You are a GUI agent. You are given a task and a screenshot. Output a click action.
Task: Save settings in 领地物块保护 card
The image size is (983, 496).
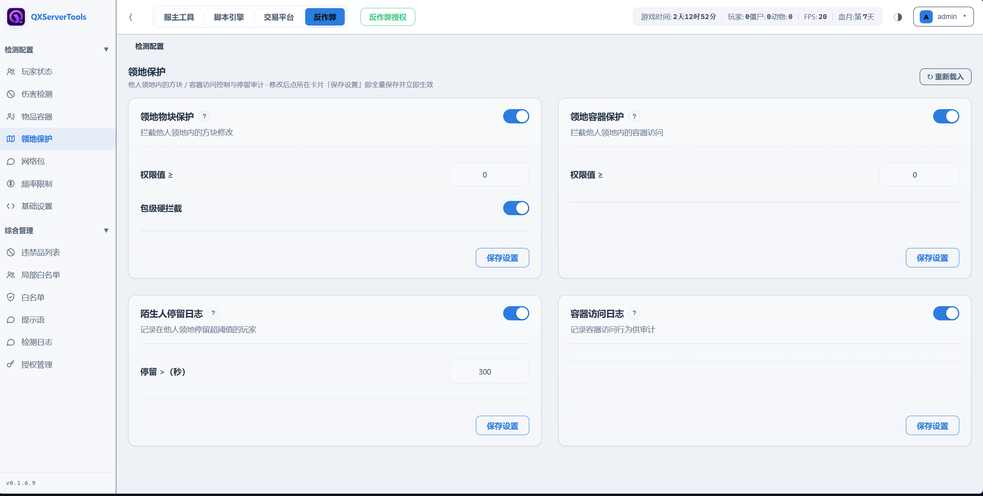(502, 258)
